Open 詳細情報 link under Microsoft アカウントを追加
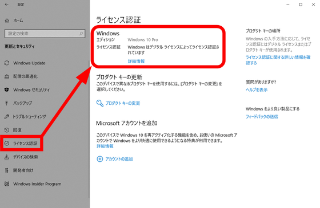This screenshot has width=320, height=208. [x=105, y=146]
